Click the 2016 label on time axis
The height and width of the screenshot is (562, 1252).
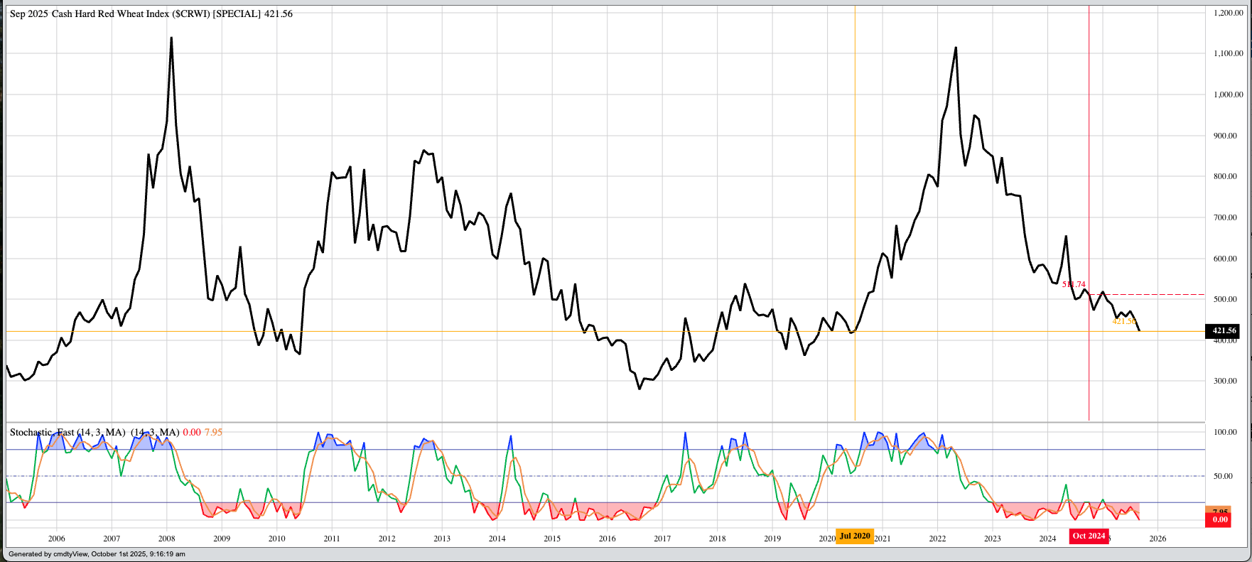click(607, 539)
